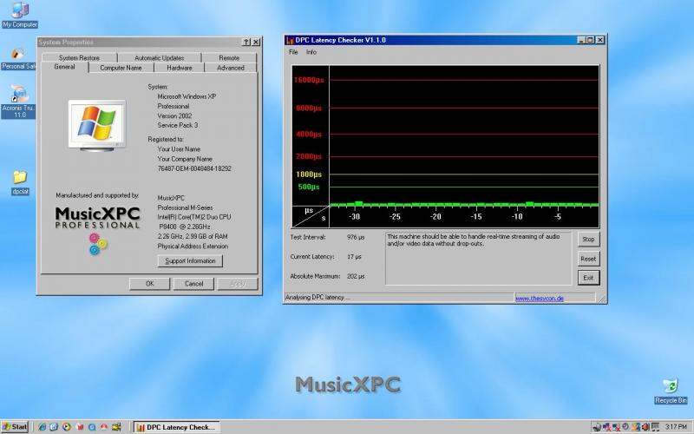
Task: Click Cancel in System Properties
Action: (x=193, y=284)
